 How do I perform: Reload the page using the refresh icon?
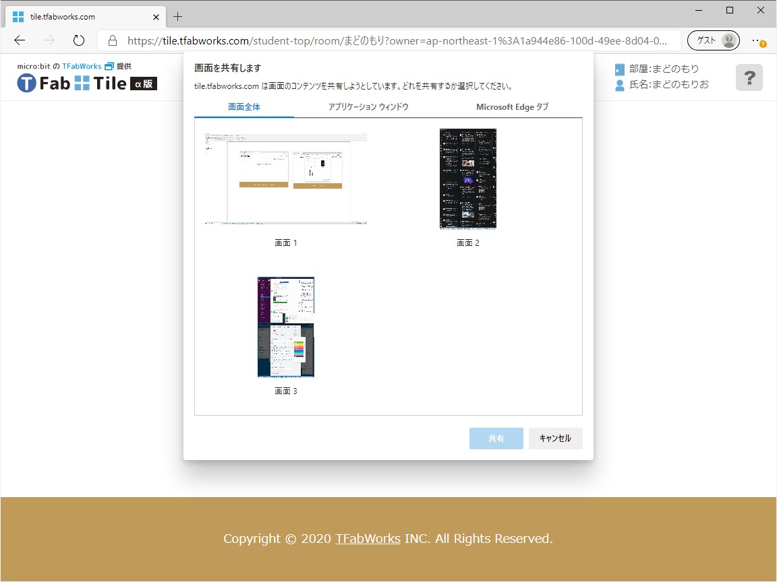tap(78, 40)
